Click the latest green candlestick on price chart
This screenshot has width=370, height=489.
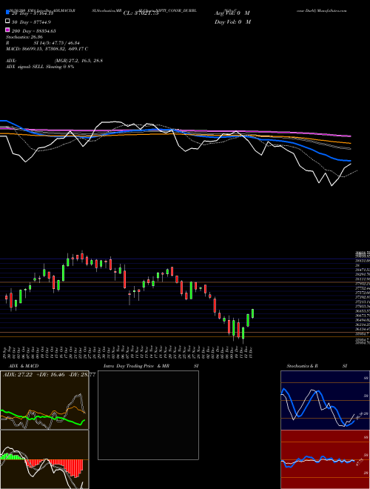tap(253, 313)
